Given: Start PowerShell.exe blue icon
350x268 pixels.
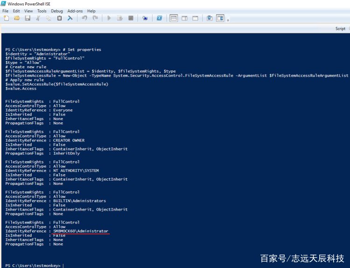Looking at the screenshot, I should (160, 18).
